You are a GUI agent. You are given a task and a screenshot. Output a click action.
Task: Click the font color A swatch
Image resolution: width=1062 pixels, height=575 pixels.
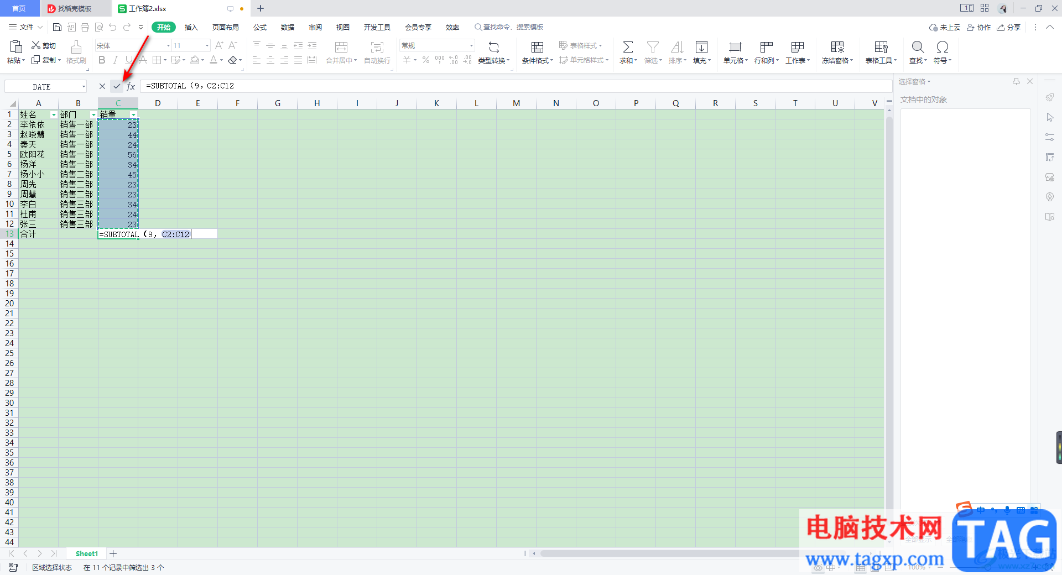point(214,60)
